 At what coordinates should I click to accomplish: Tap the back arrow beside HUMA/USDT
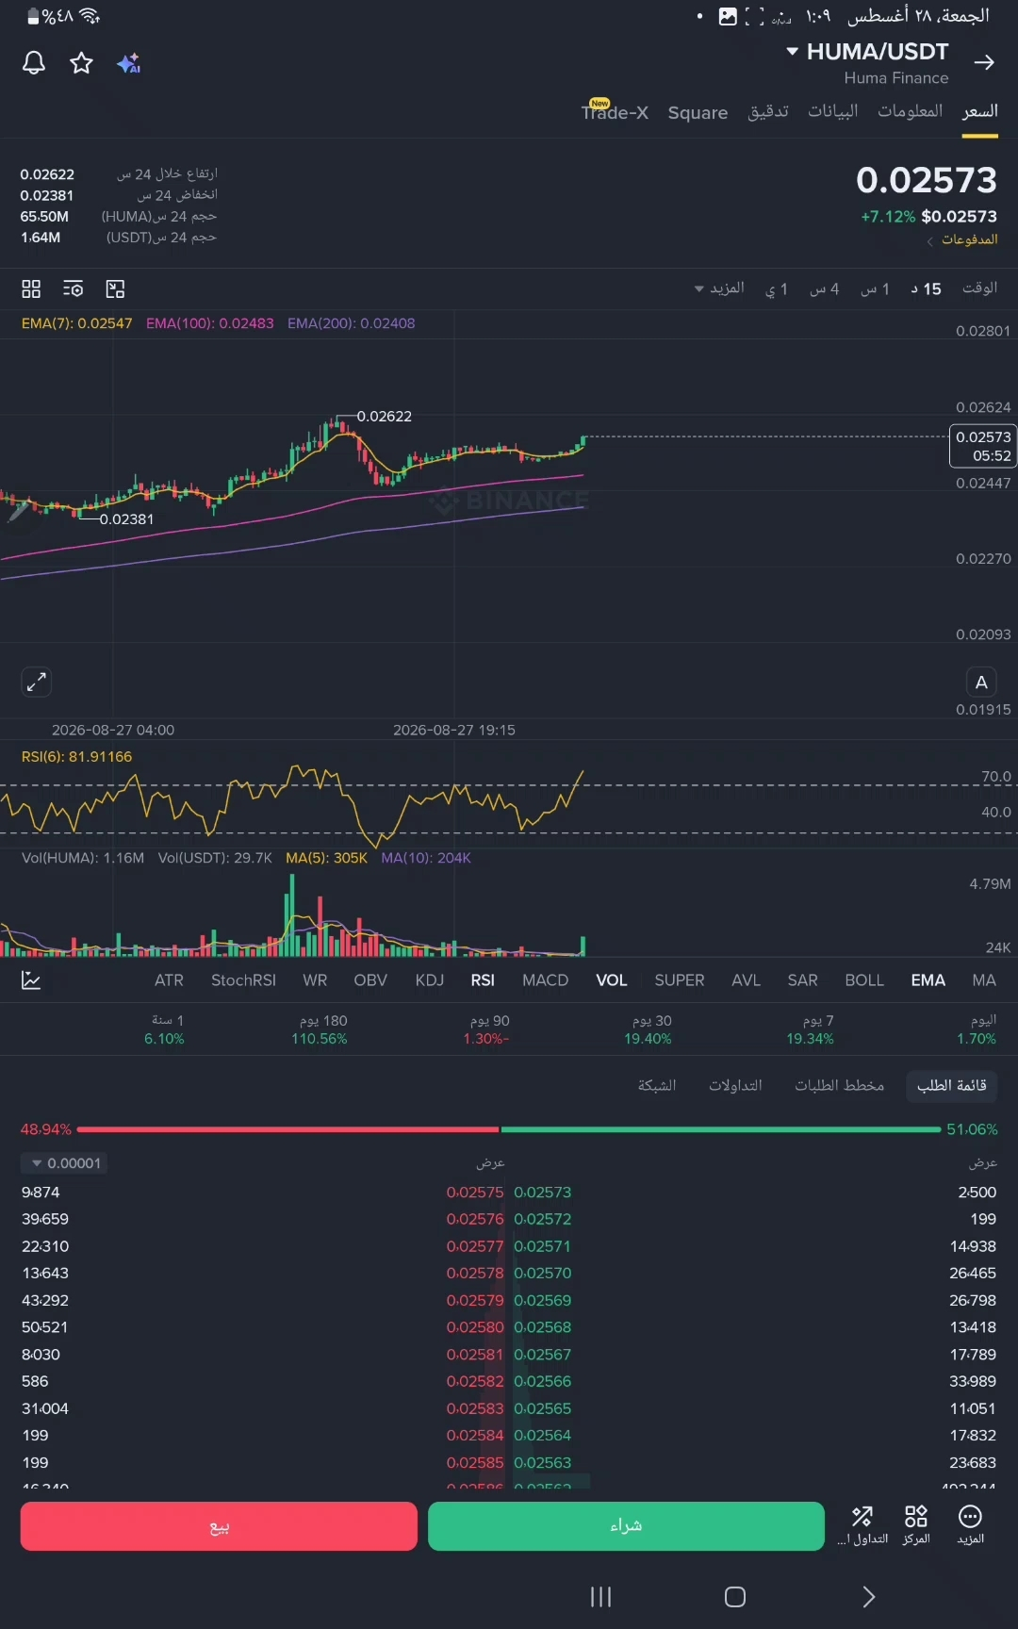pos(984,62)
